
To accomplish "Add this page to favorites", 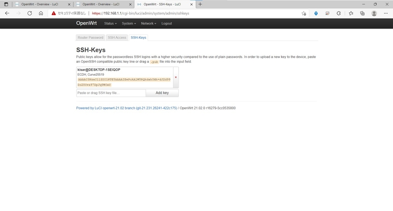I will 304,13.
